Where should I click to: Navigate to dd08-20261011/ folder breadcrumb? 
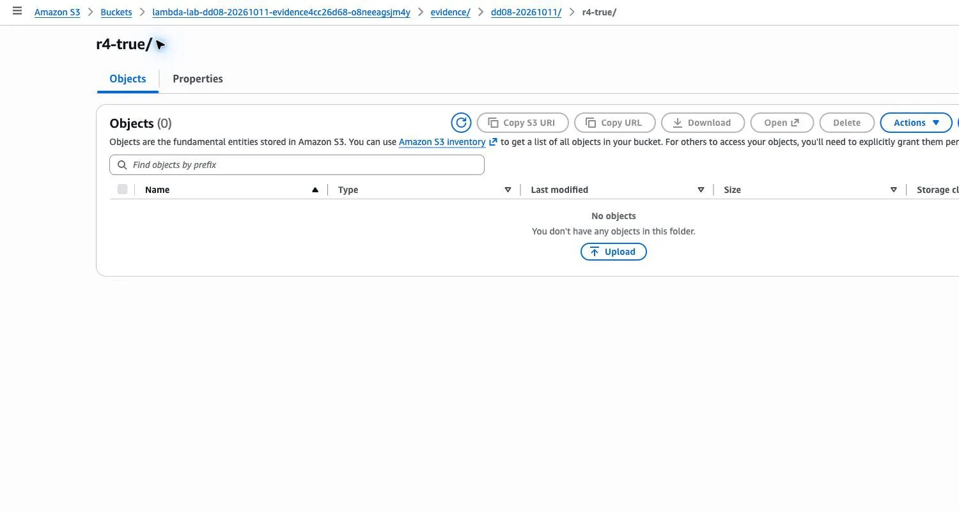pyautogui.click(x=526, y=12)
